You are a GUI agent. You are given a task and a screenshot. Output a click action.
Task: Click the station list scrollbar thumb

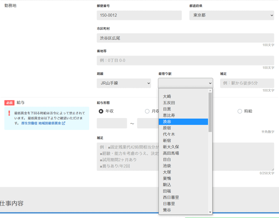(x=210, y=112)
